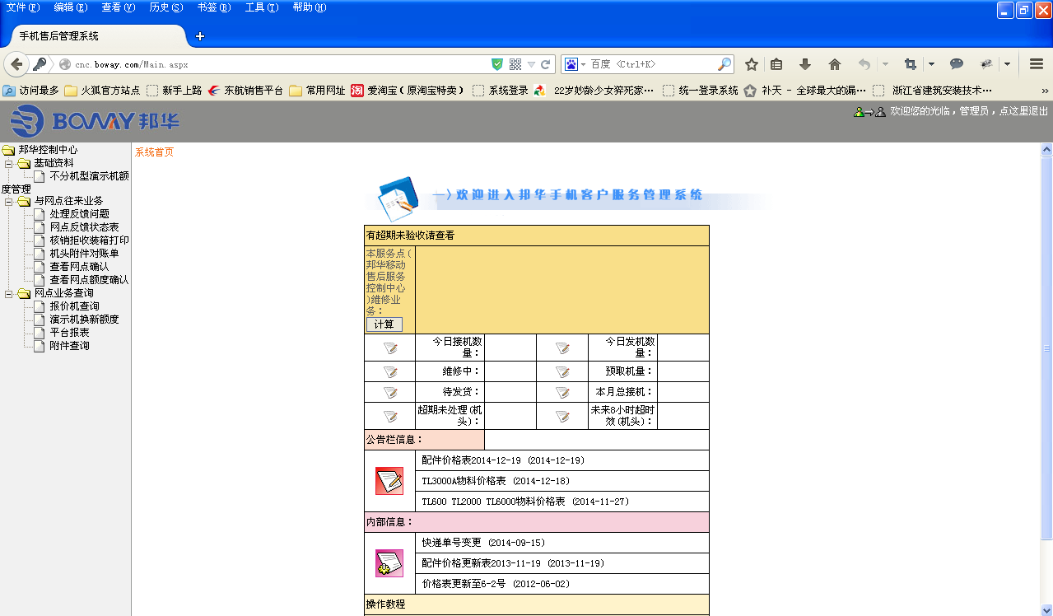The height and width of the screenshot is (616, 1053).
Task: Click the browser back arrow button
Action: point(16,64)
